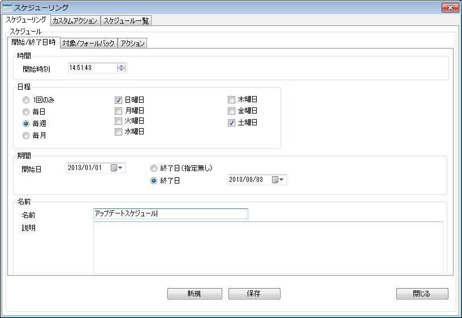Check the 木曜日 checkbox
The width and height of the screenshot is (462, 318).
pos(232,100)
